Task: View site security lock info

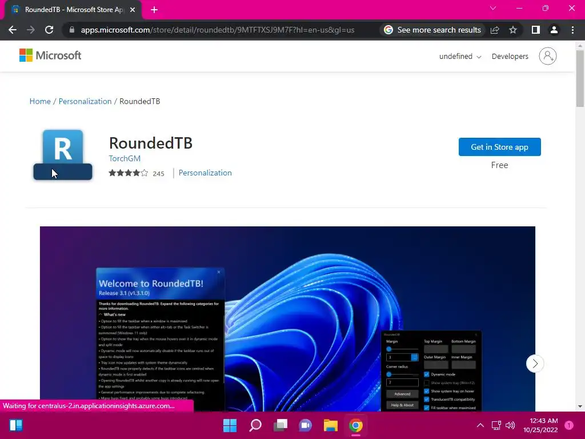Action: point(72,30)
